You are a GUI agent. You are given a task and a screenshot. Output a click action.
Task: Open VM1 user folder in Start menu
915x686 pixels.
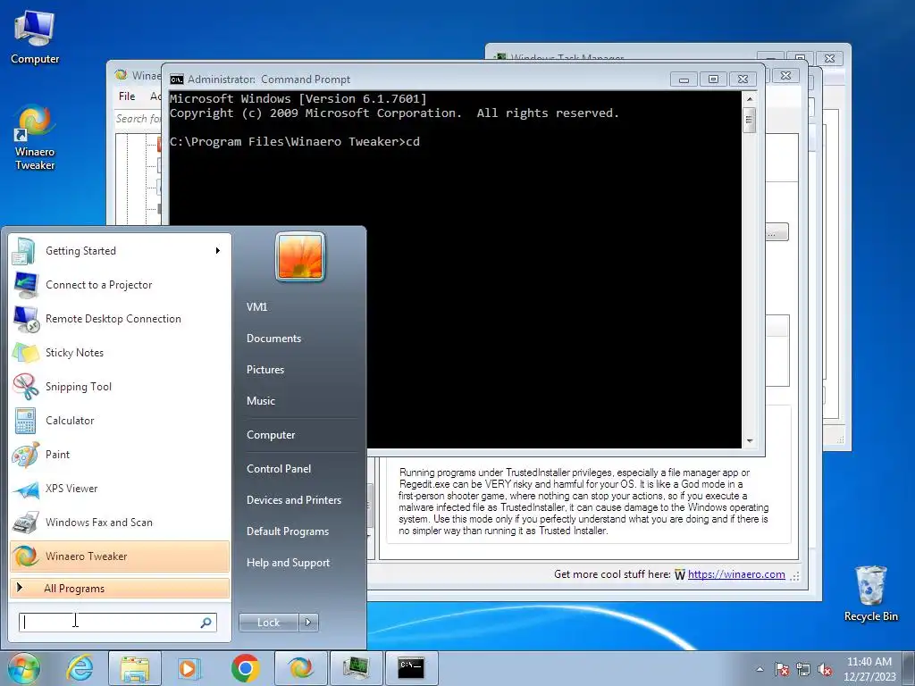point(256,307)
